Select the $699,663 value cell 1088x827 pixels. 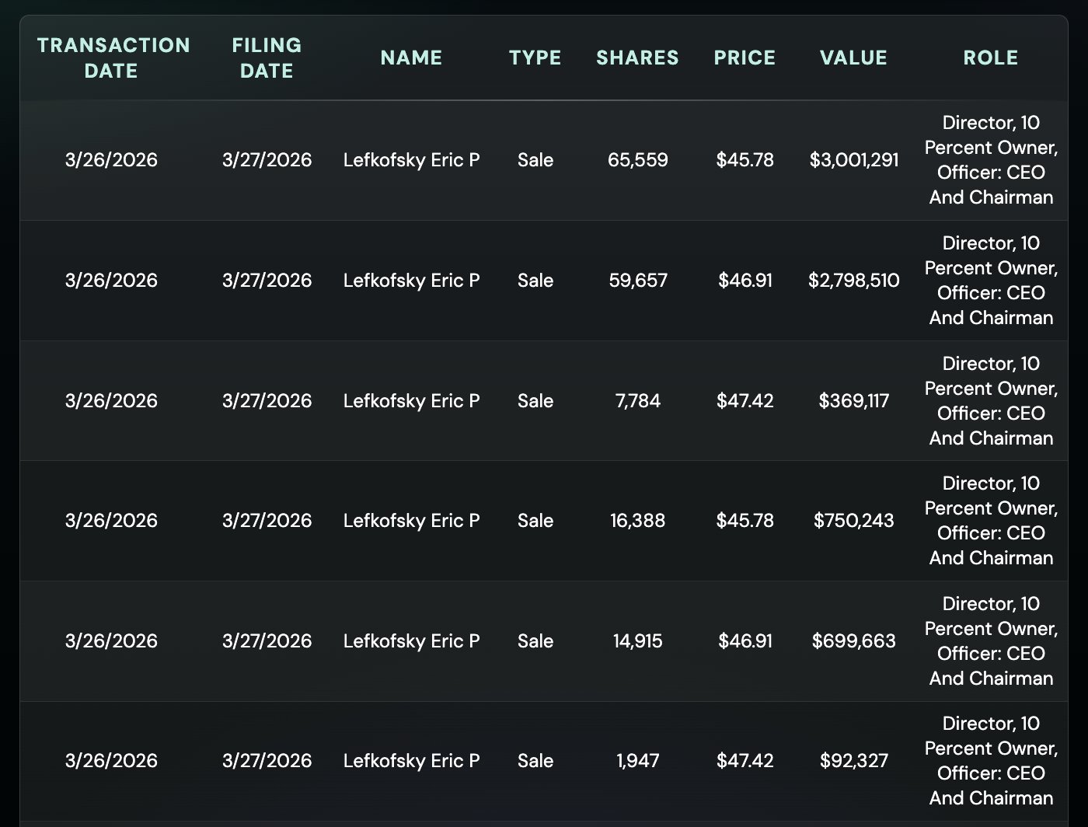[x=853, y=641]
